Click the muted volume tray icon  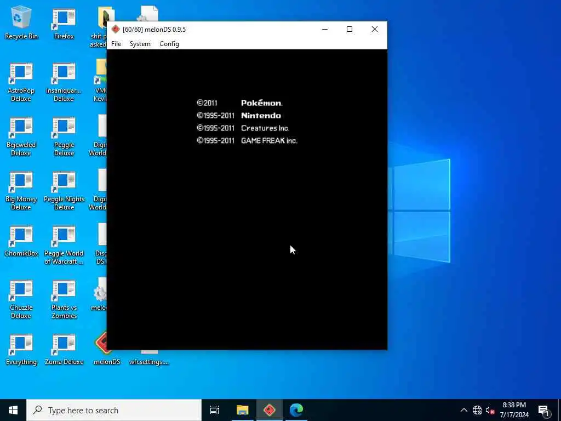(x=490, y=410)
